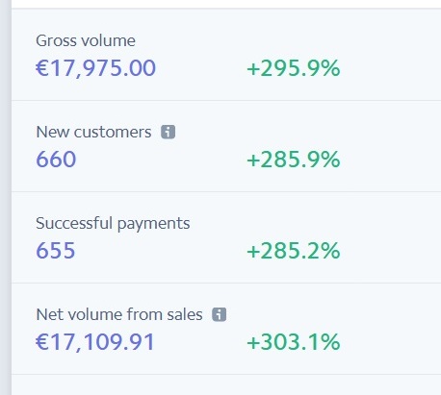Viewport: 441px width, 395px height.
Task: Select the 660 new customers value
Action: [56, 160]
